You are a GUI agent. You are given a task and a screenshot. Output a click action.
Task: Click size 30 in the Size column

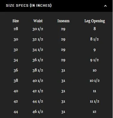pyautogui.click(x=16, y=40)
